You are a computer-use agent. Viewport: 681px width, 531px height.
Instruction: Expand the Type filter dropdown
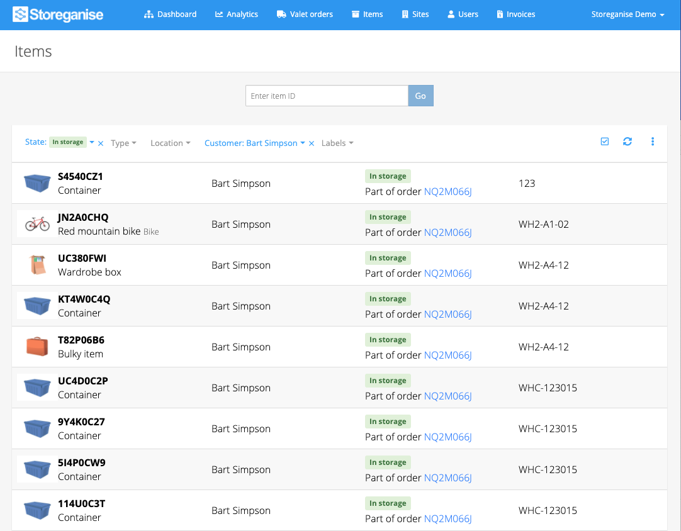pyautogui.click(x=123, y=143)
